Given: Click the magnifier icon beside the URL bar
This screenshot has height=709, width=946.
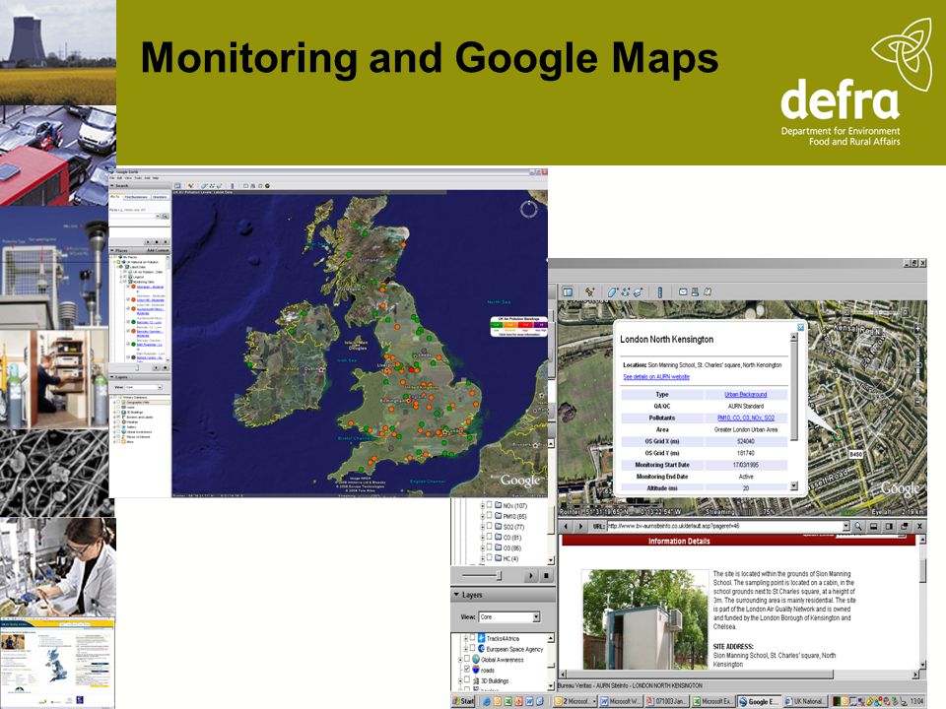Looking at the screenshot, I should coord(858,526).
